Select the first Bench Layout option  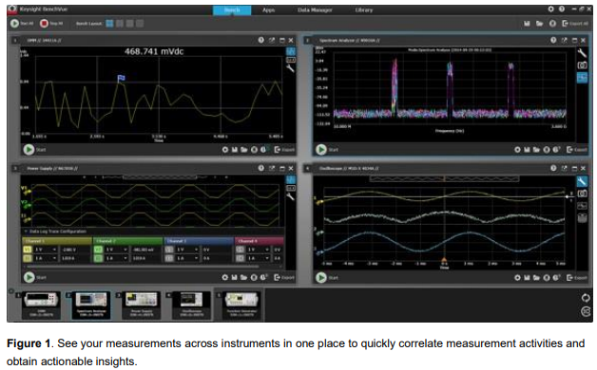[109, 24]
